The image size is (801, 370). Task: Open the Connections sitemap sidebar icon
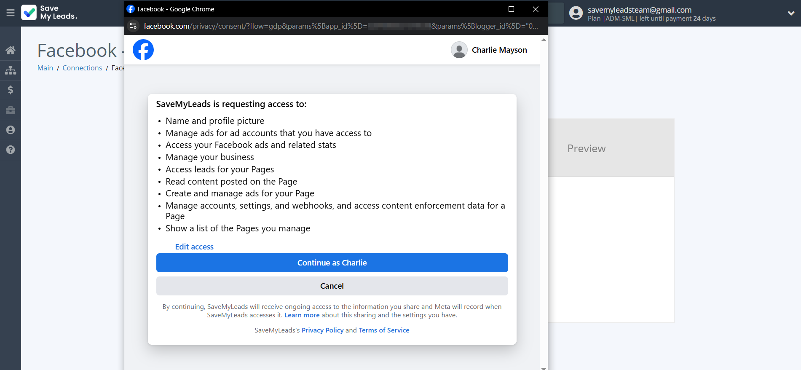[x=11, y=70]
